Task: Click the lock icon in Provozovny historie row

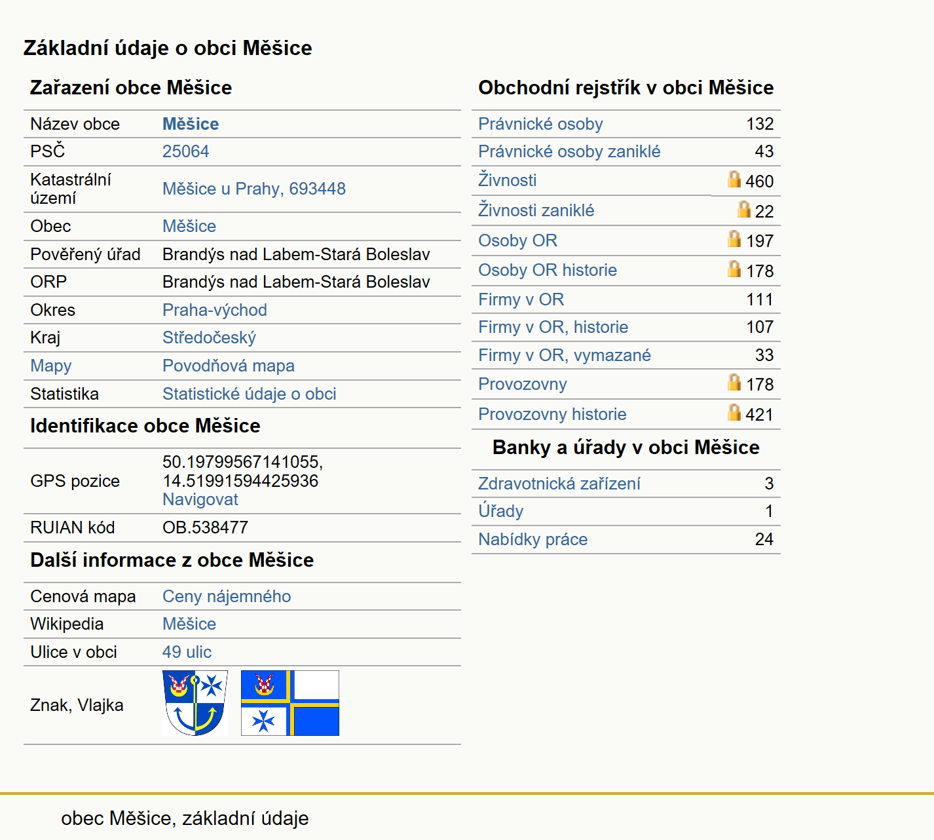Action: pyautogui.click(x=734, y=412)
